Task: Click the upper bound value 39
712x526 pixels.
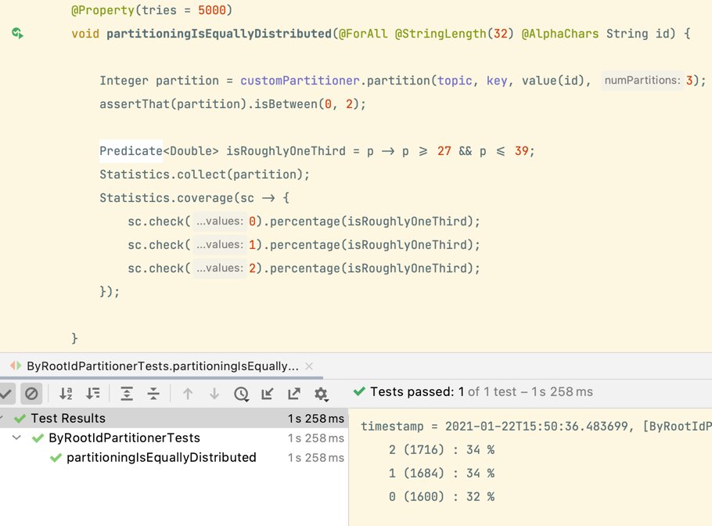Action: click(x=521, y=151)
